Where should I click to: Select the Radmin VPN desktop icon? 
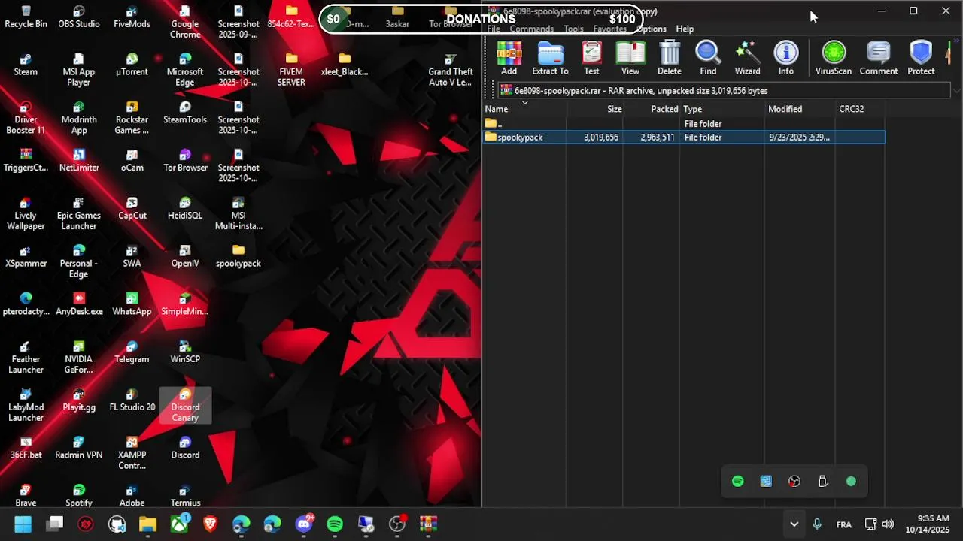pyautogui.click(x=79, y=448)
